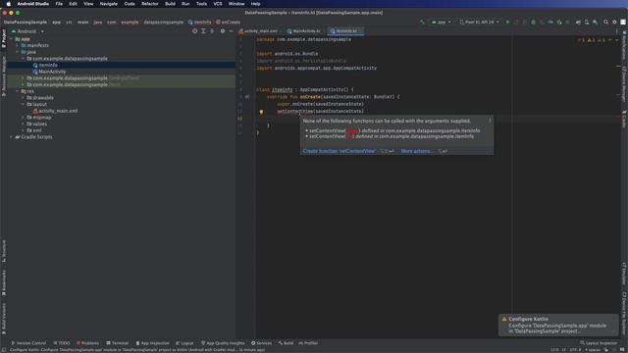Collapse the res folder
Viewport: 628px width, 353px height.
18,91
